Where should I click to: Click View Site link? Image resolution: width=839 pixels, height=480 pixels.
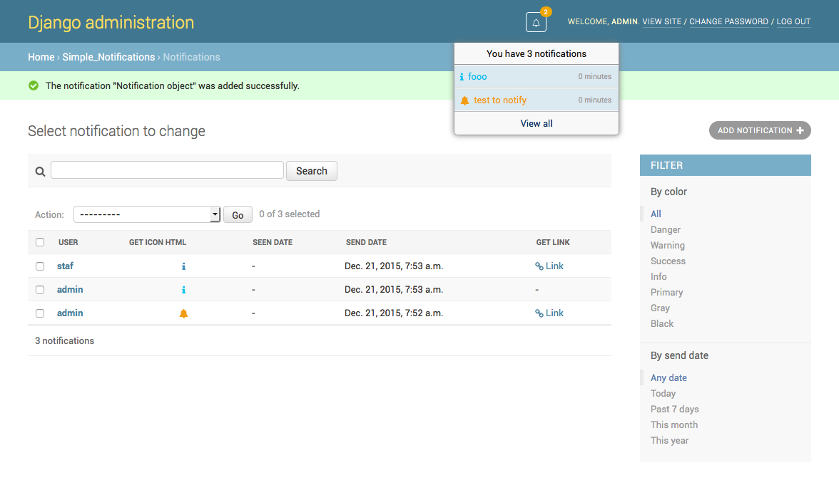pyautogui.click(x=662, y=21)
